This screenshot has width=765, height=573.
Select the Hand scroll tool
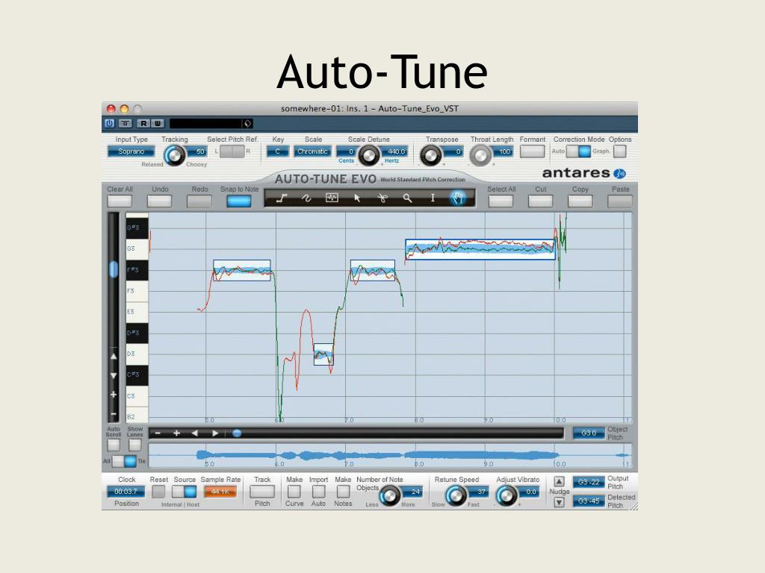pos(458,198)
